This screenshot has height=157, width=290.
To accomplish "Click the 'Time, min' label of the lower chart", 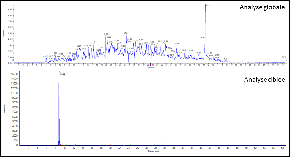I will pyautogui.click(x=152, y=151).
